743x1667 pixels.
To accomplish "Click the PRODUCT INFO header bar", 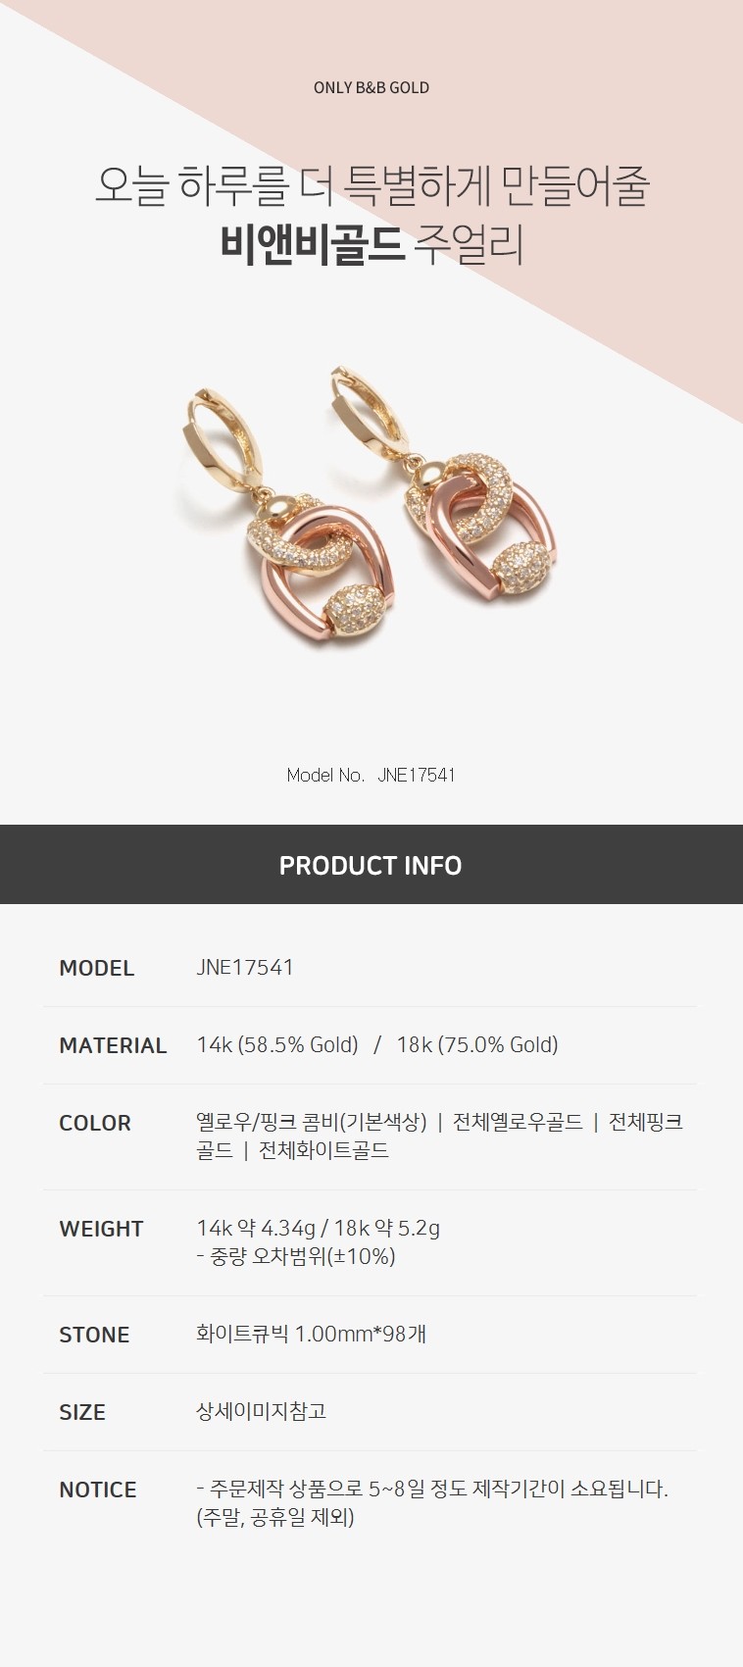I will coord(371,865).
